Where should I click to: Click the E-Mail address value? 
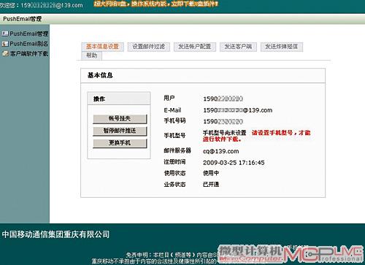point(237,110)
